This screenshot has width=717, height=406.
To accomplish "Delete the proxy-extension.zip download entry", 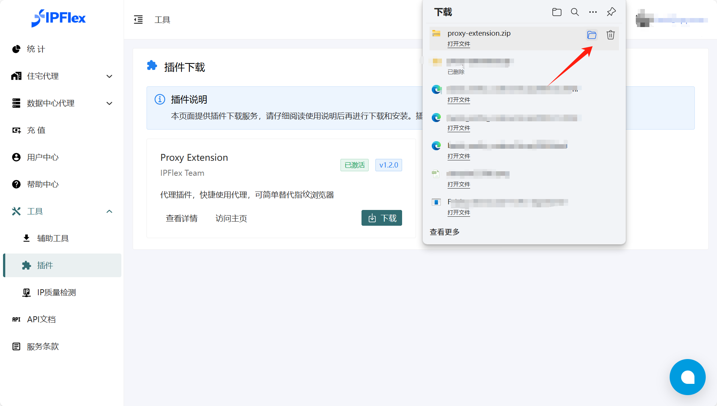I will (x=610, y=35).
